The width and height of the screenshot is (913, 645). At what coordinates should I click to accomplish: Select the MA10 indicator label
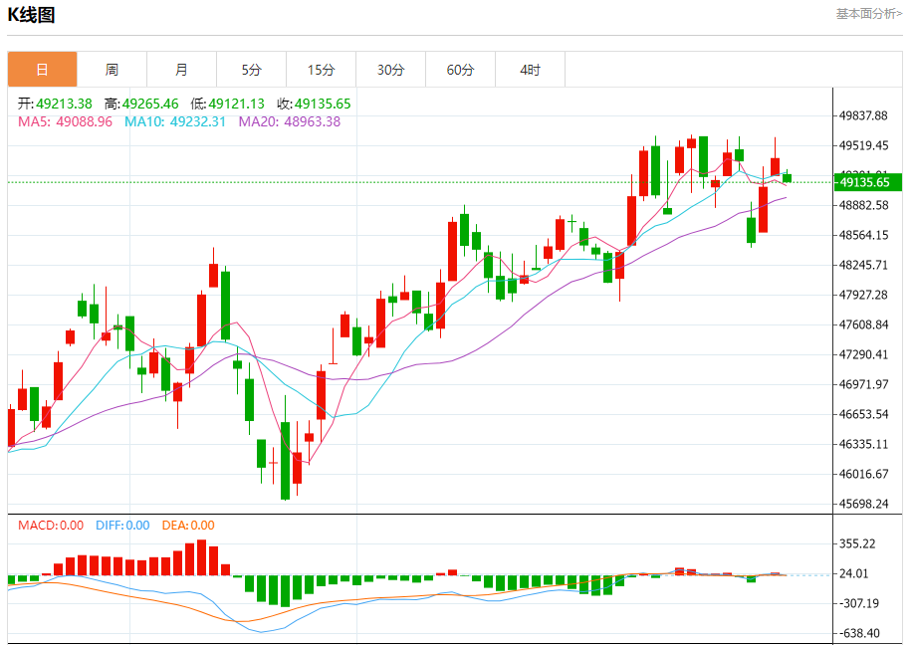click(x=175, y=121)
